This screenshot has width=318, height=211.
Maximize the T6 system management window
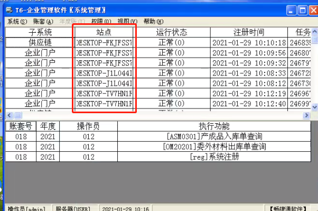pyautogui.click(x=302, y=11)
